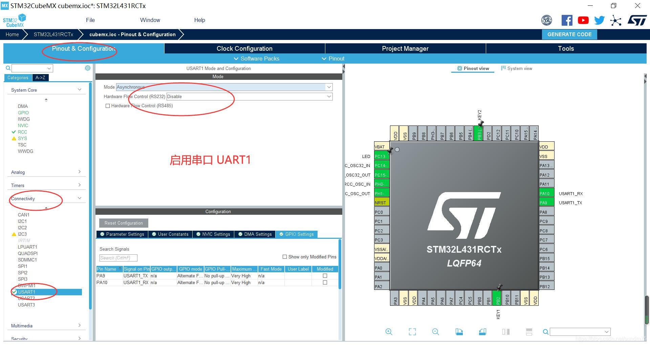
Task: Click the GENERATE CODE button
Action: [569, 34]
